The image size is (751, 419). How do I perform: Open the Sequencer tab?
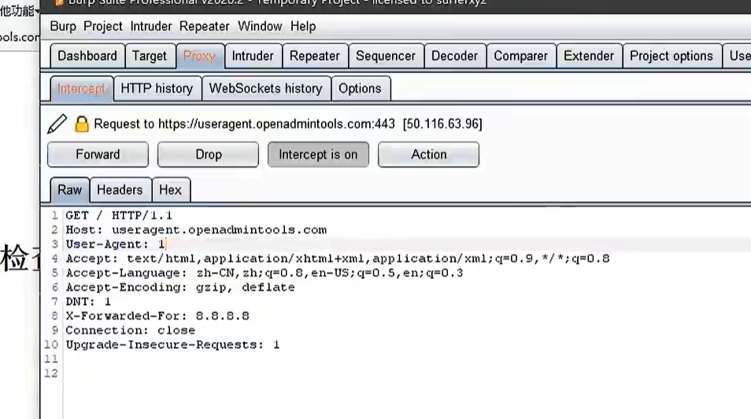coord(386,56)
